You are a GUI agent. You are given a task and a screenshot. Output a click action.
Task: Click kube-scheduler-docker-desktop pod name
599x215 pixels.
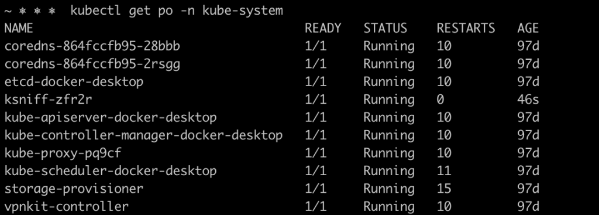coord(111,170)
